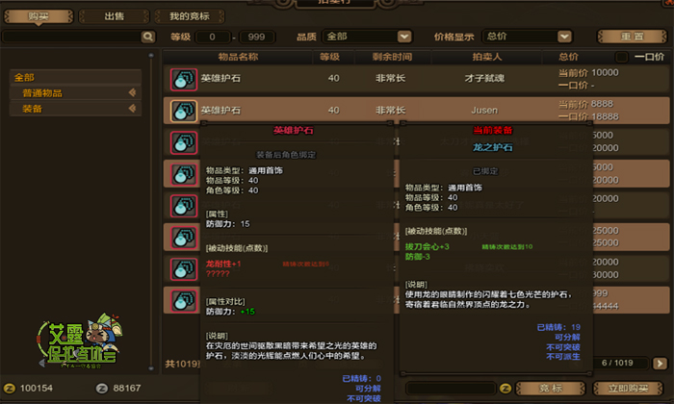Go to next page arrow icon
This screenshot has width=674, height=404.
(x=660, y=364)
